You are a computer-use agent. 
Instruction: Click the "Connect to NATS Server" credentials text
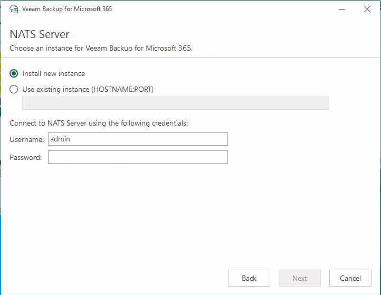pos(99,123)
